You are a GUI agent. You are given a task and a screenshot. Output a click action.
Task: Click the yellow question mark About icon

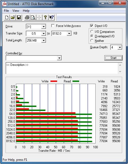45,18
